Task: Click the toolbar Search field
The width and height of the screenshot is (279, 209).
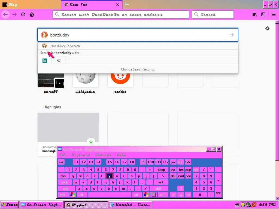Action: [213, 14]
